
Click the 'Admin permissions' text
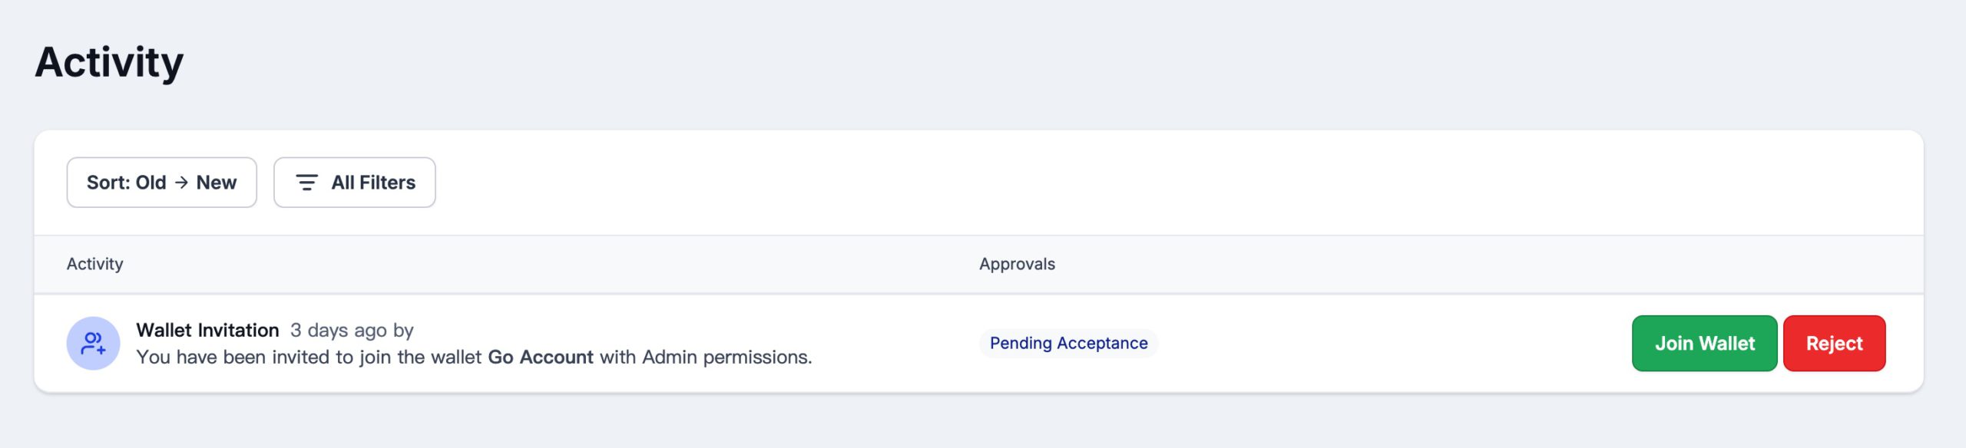[x=726, y=357]
